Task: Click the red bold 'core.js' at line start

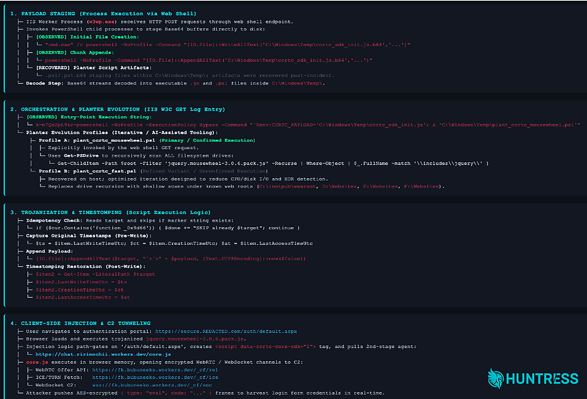Action: point(37,362)
